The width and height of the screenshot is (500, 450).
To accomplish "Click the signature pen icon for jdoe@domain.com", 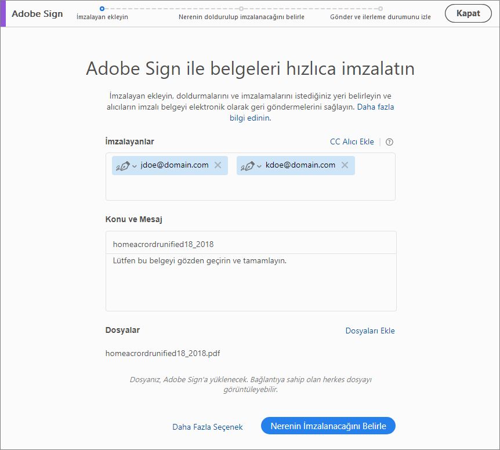I will [x=122, y=166].
